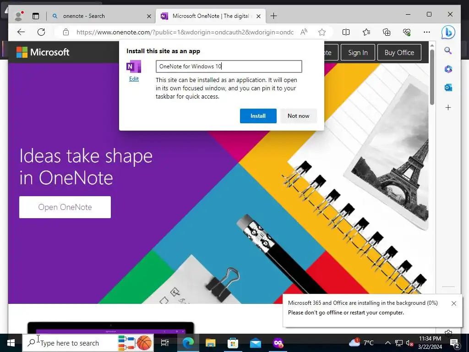Click the address bar URL
Screen dimensions: 469x352
[x=185, y=32]
